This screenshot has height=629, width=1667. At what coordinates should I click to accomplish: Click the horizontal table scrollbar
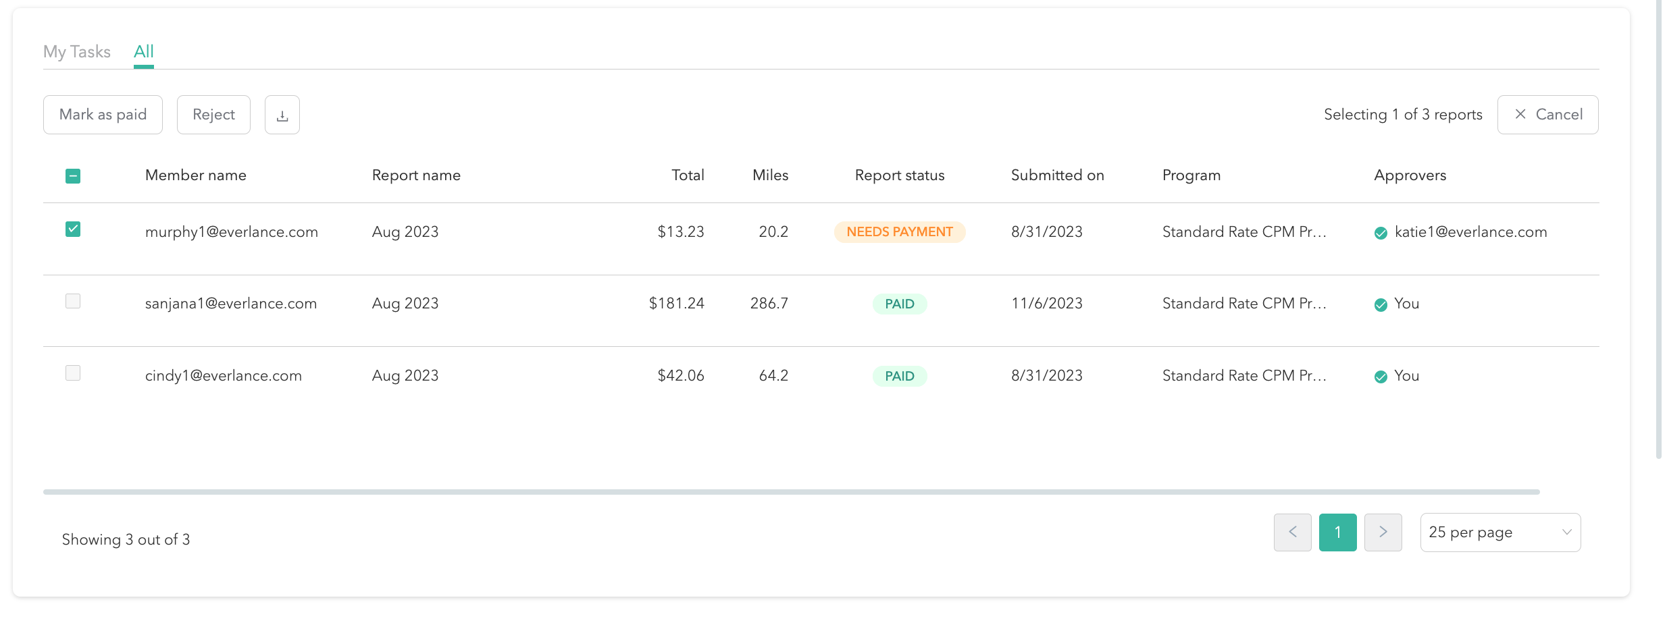click(790, 492)
